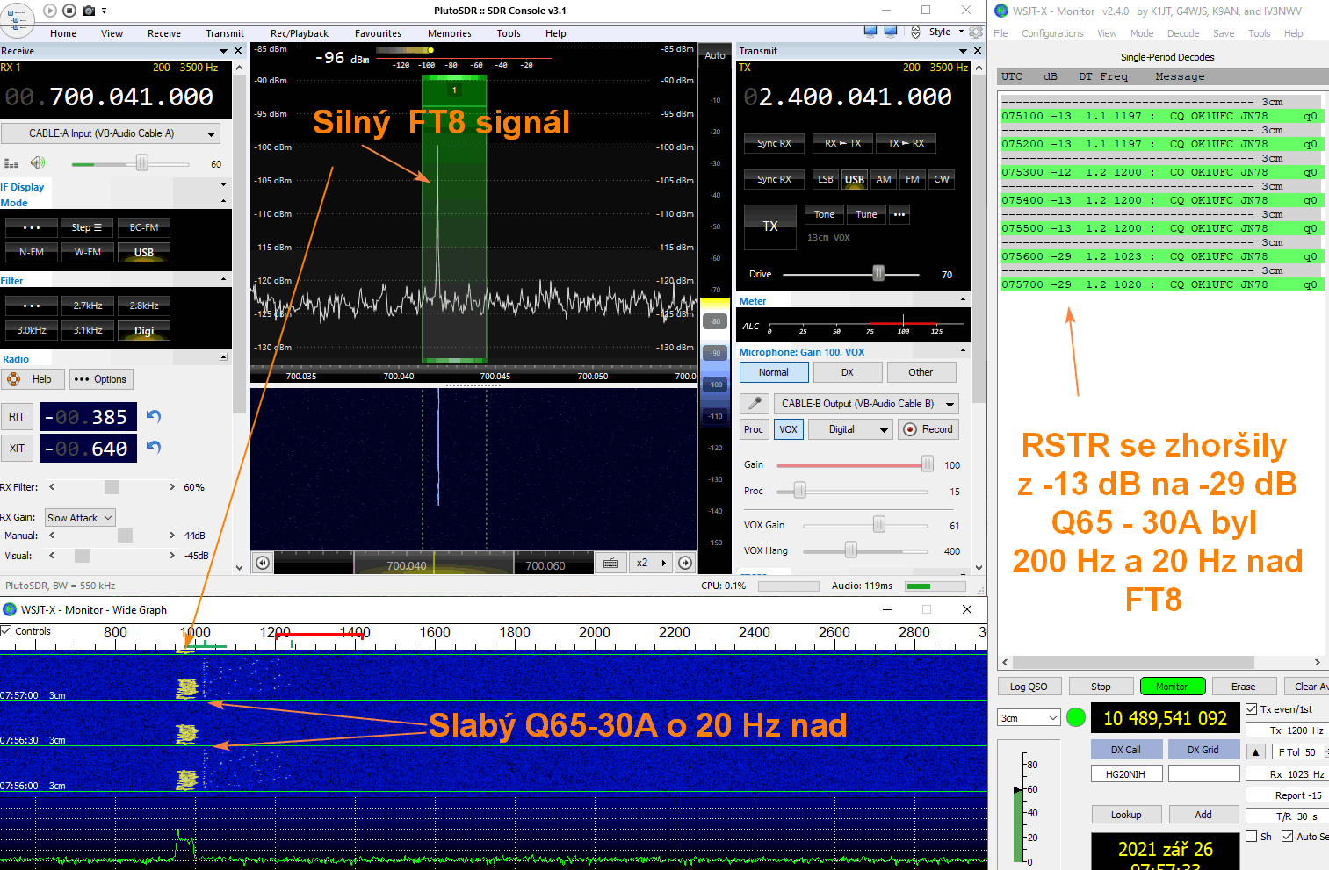Open the Configurations menu in WSJT-X
Screen dimensions: 1329x870
click(1051, 33)
